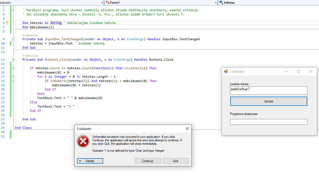319x186 pixels.
Task: Close the unhandled exception dialog
Action: click(187, 129)
